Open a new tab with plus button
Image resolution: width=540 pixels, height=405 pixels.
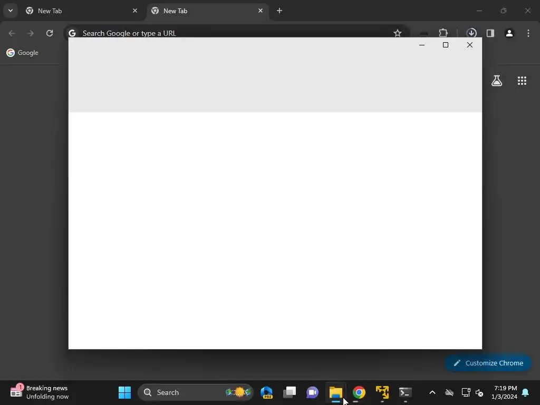(279, 11)
